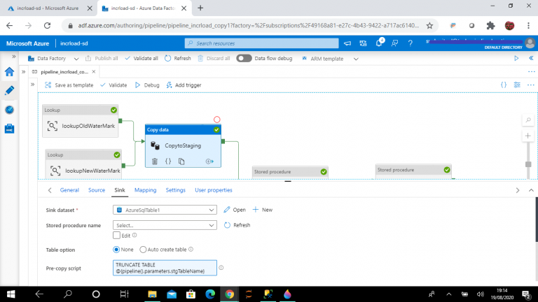Open Windows Start menu
The width and height of the screenshot is (538, 302).
11,294
